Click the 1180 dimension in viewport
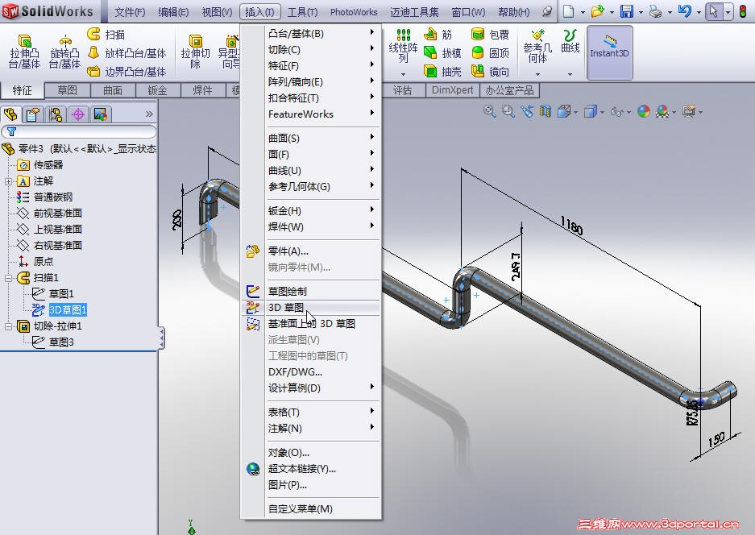Viewport: 755px width, 535px height. (571, 225)
